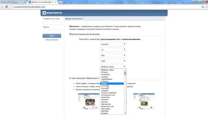The image size is (208, 117).
Task: Click the 'В чём поможет ВКонтакте?' heading
Action: [x=84, y=78]
